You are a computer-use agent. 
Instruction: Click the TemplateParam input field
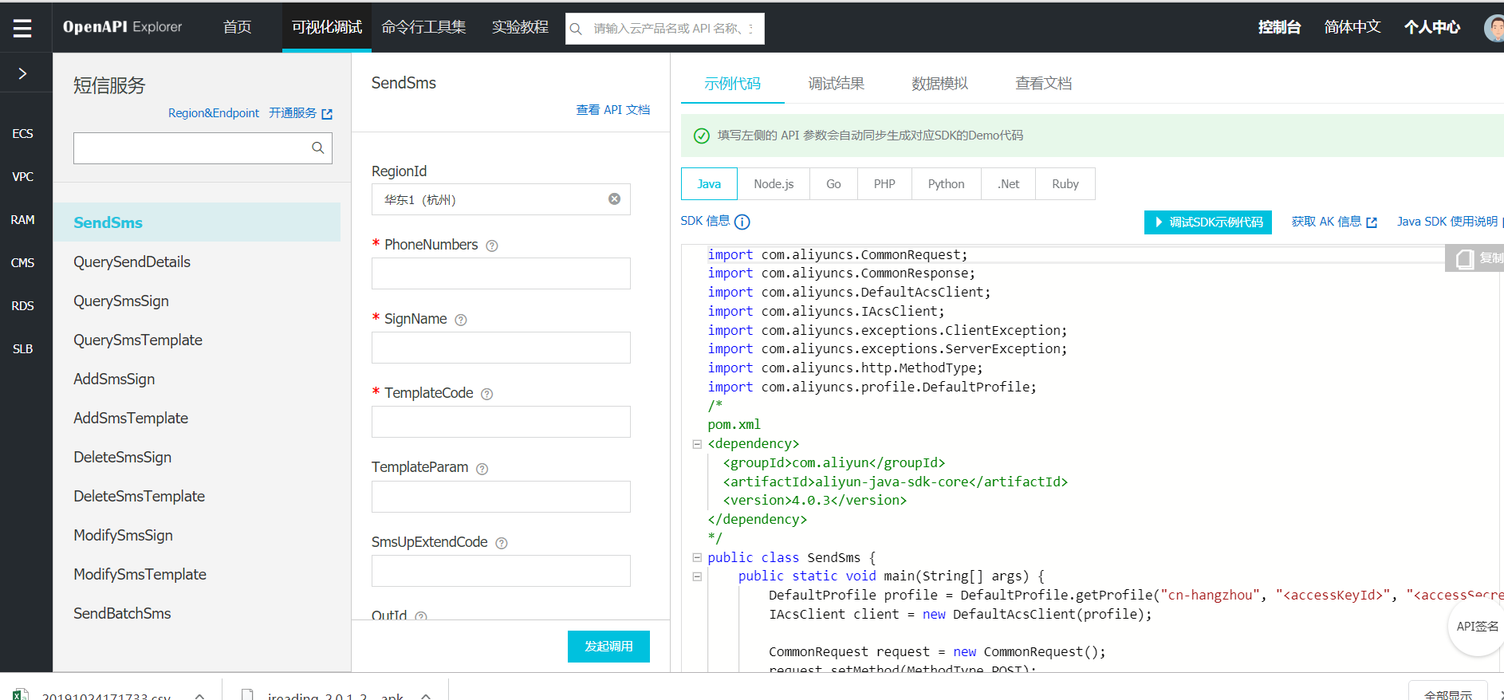pyautogui.click(x=501, y=497)
